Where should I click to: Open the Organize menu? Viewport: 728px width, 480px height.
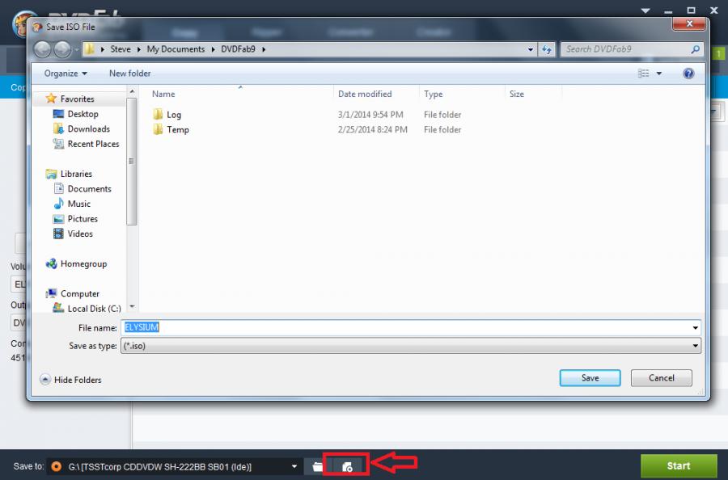tap(66, 74)
